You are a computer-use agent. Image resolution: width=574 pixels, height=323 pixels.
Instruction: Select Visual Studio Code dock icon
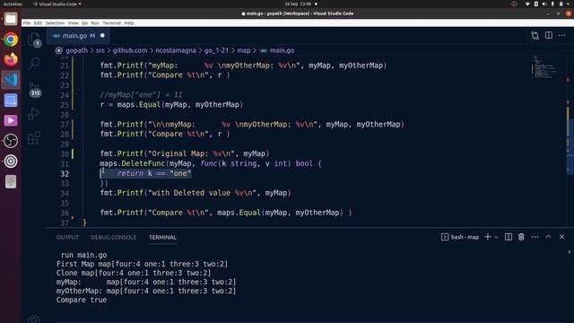pos(11,80)
